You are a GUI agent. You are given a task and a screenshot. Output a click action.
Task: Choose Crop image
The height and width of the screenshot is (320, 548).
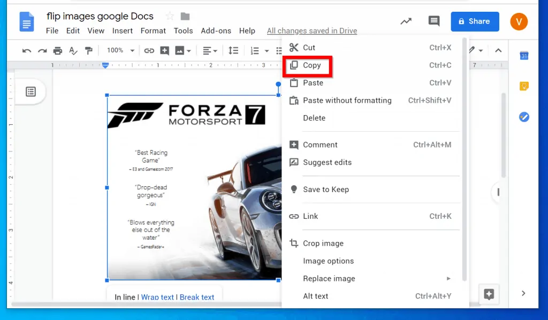pos(372,243)
